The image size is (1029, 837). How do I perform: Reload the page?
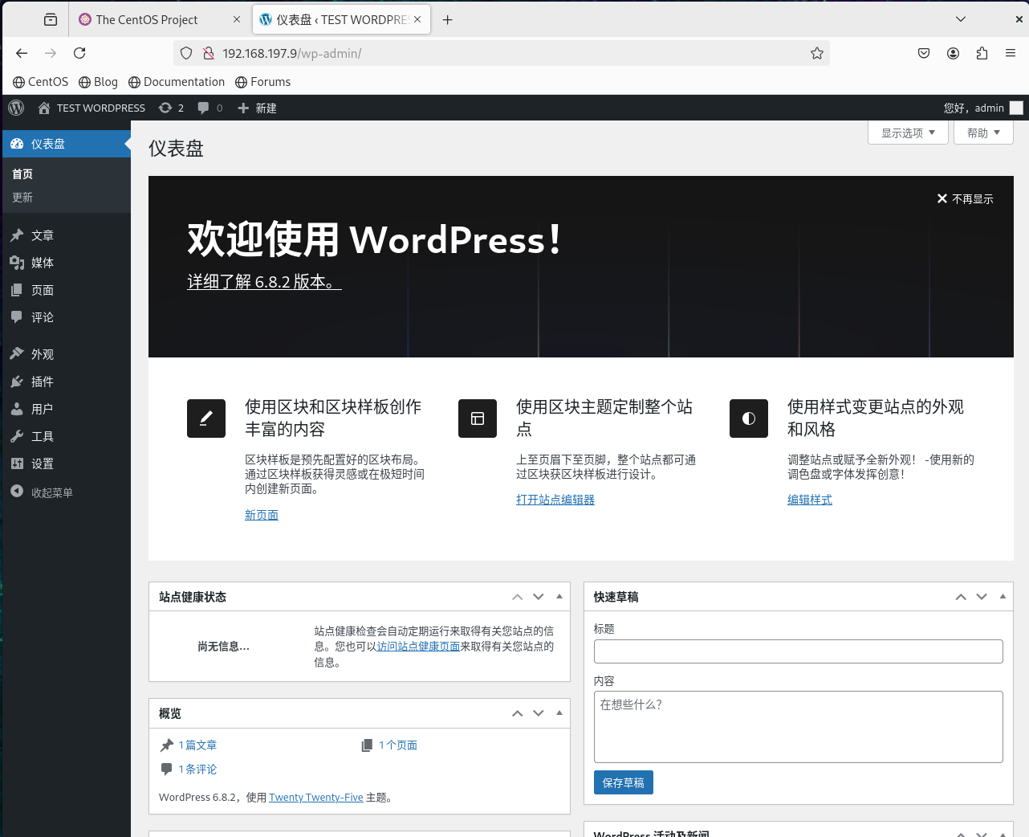click(79, 53)
